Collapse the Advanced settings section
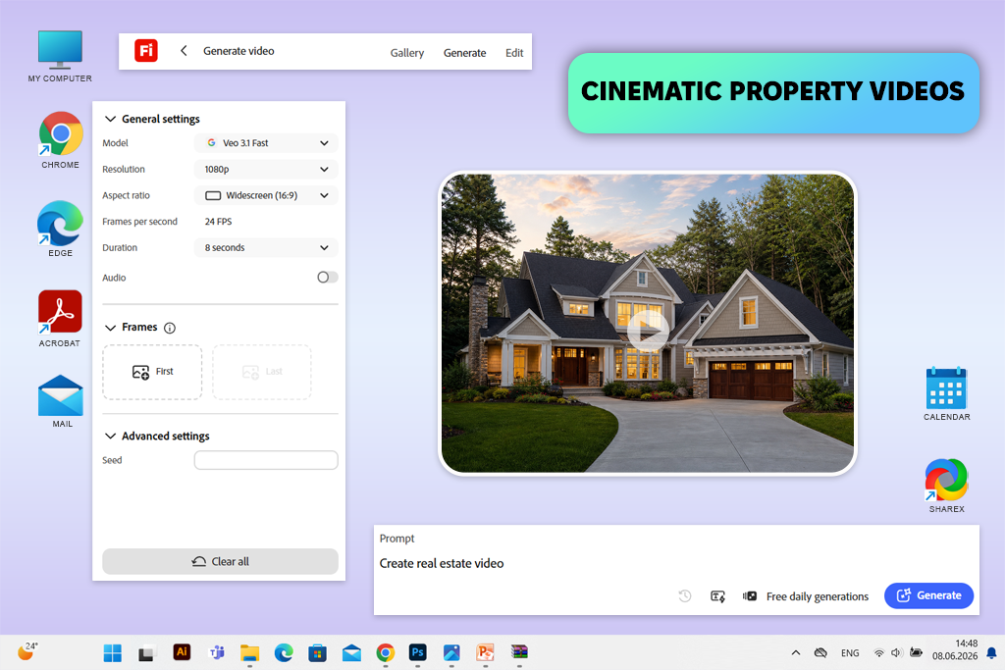1005x670 pixels. [x=110, y=437]
